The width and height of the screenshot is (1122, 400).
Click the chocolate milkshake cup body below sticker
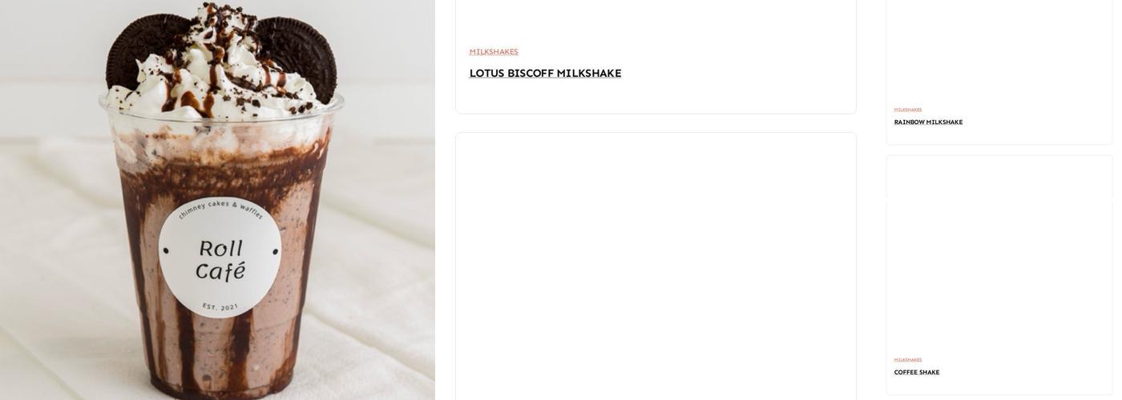coord(220,352)
